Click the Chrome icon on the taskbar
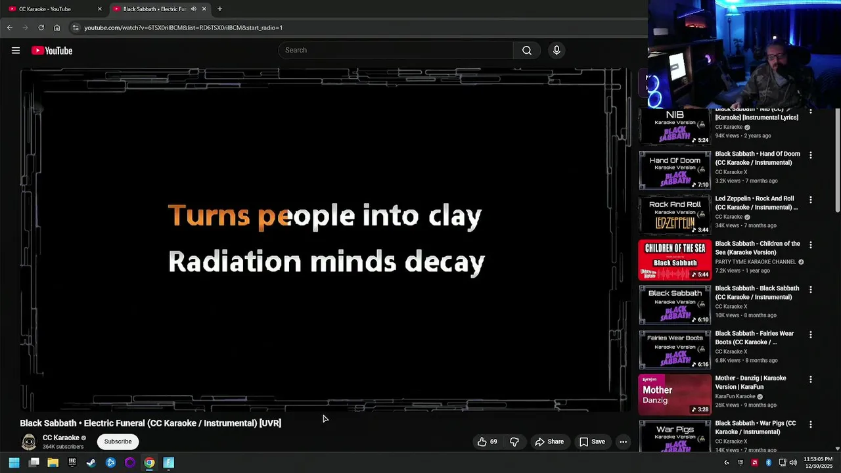Image resolution: width=841 pixels, height=473 pixels. point(149,462)
